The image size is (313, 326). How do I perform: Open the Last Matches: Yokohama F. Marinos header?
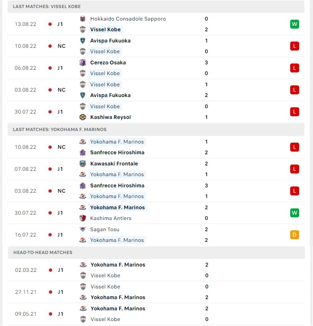coord(156,130)
